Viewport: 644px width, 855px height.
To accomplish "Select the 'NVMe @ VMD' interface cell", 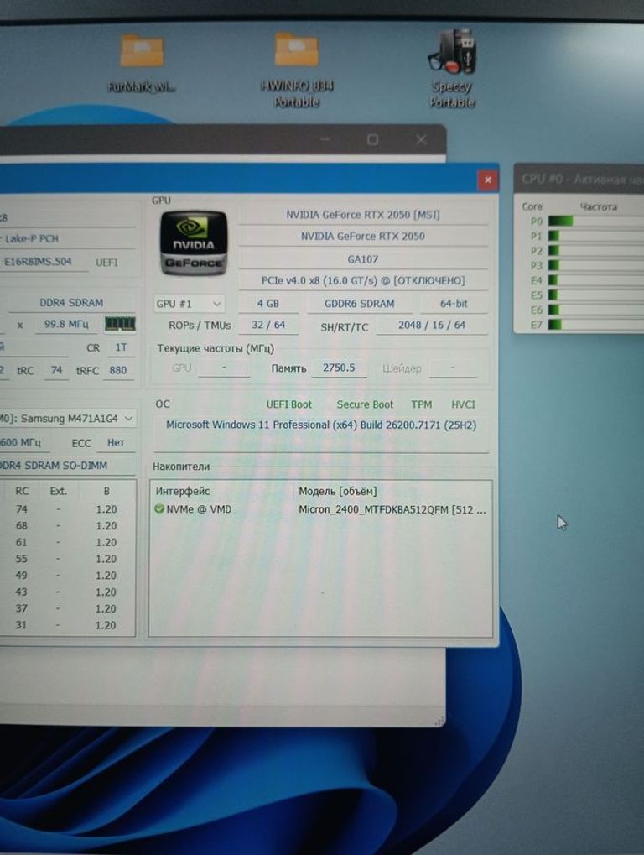I will [199, 509].
